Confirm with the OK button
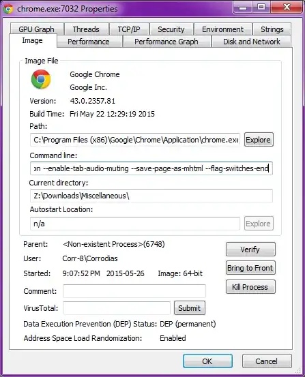Image resolution: width=305 pixels, height=377 pixels. click(207, 361)
